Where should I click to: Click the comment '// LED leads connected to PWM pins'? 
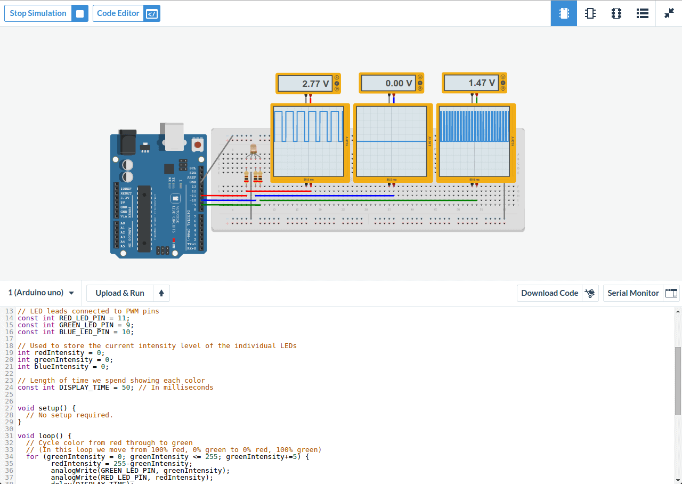click(88, 311)
